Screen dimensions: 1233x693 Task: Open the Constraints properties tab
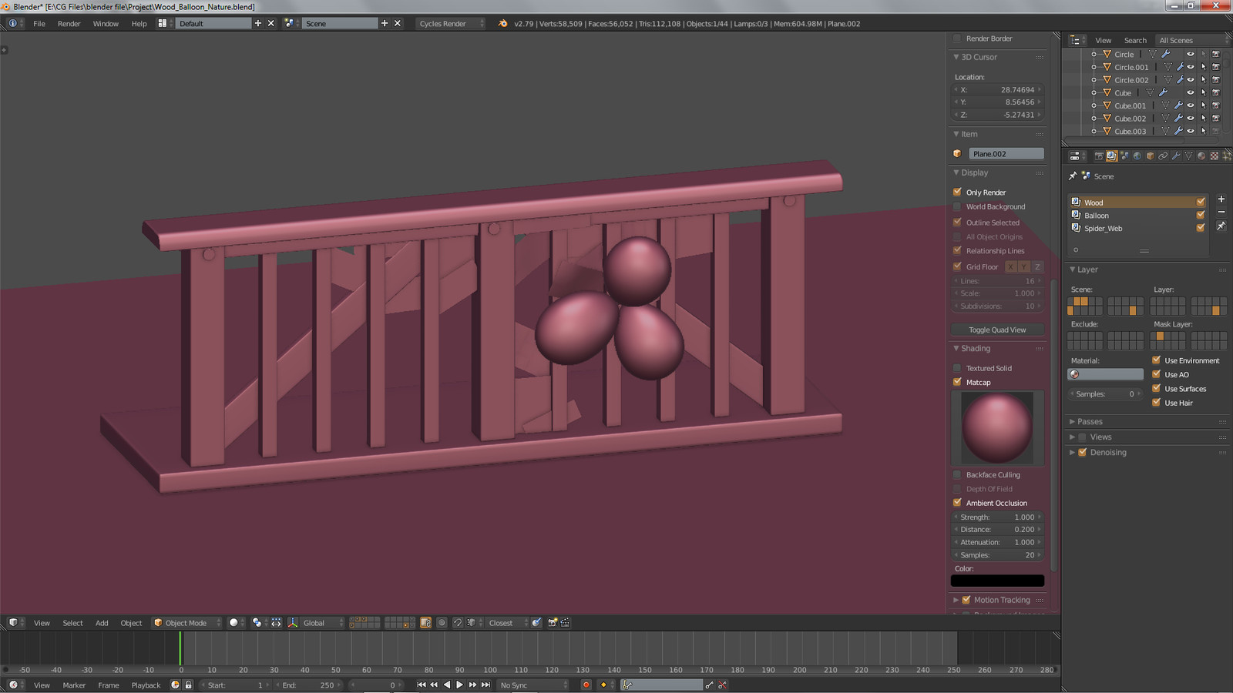(1163, 156)
